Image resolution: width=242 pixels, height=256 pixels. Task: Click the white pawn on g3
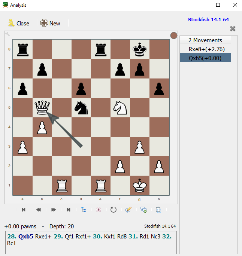(140, 147)
